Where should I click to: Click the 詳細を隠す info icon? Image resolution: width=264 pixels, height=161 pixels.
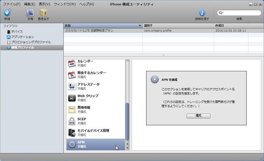click(x=202, y=13)
